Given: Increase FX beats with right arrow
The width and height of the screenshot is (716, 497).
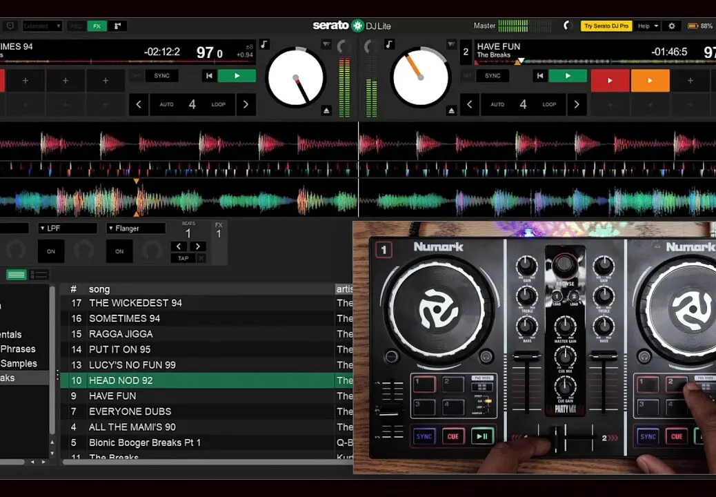Looking at the screenshot, I should pos(198,246).
